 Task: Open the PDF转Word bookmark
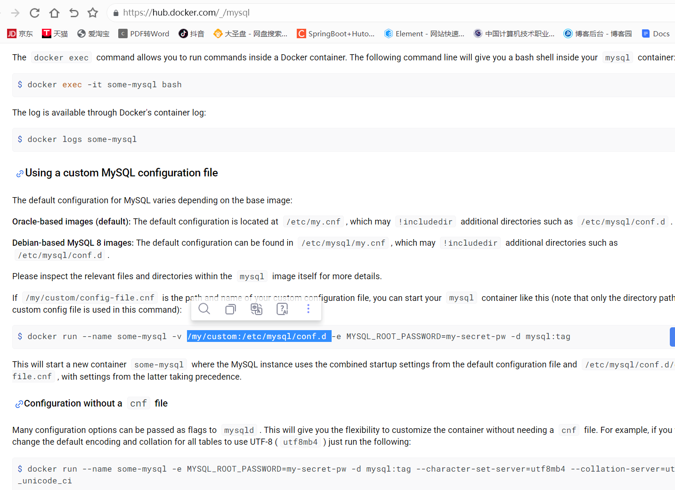click(144, 33)
